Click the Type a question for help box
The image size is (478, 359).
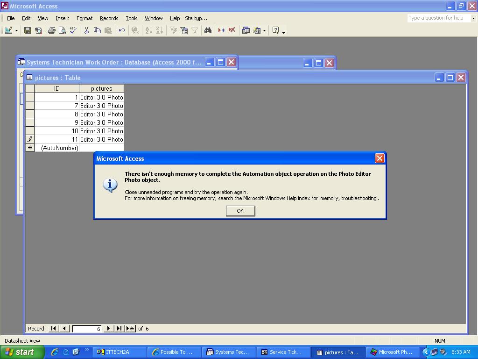click(439, 18)
